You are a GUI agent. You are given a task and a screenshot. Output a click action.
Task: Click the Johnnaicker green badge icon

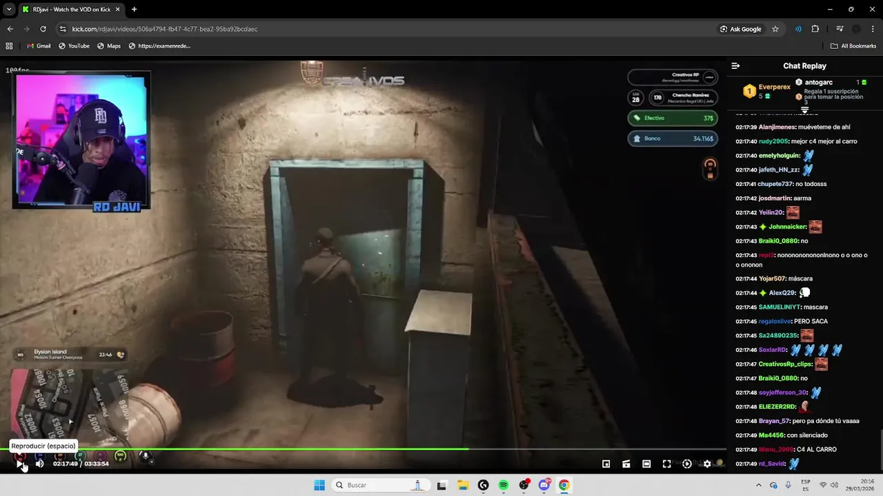[x=763, y=227]
